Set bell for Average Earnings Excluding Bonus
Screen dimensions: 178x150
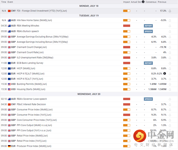click(x=170, y=37)
